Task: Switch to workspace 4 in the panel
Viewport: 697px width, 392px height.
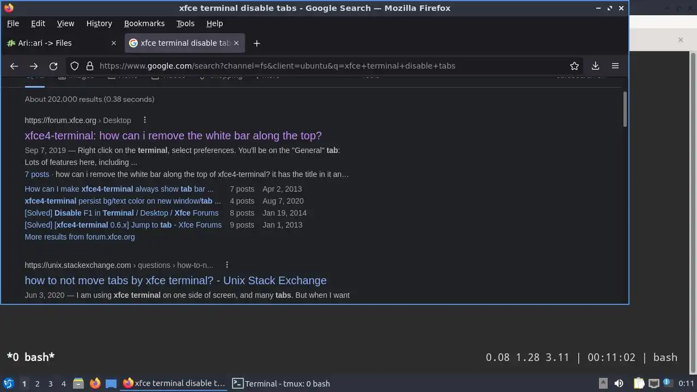Action: (x=63, y=383)
